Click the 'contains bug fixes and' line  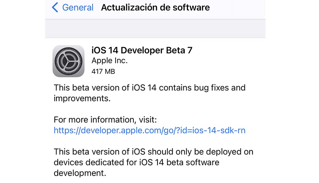point(202,88)
